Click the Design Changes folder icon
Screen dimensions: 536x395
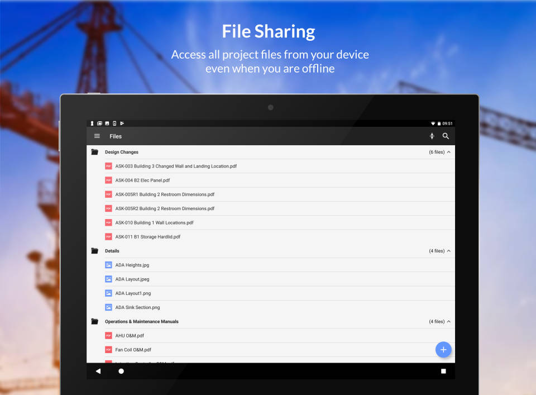[94, 151]
